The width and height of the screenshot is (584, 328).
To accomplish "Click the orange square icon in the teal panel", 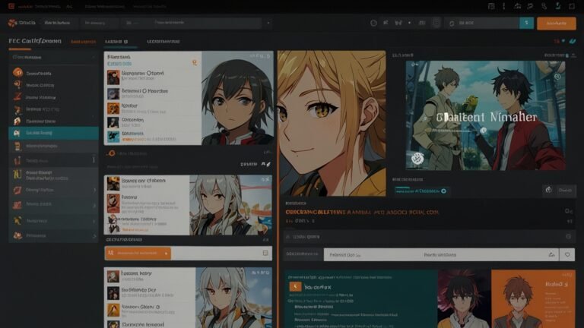I will [x=295, y=286].
